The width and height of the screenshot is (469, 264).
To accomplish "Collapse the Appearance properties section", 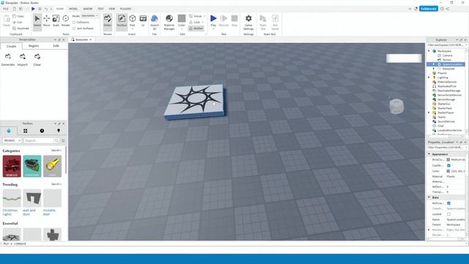I will (429, 154).
